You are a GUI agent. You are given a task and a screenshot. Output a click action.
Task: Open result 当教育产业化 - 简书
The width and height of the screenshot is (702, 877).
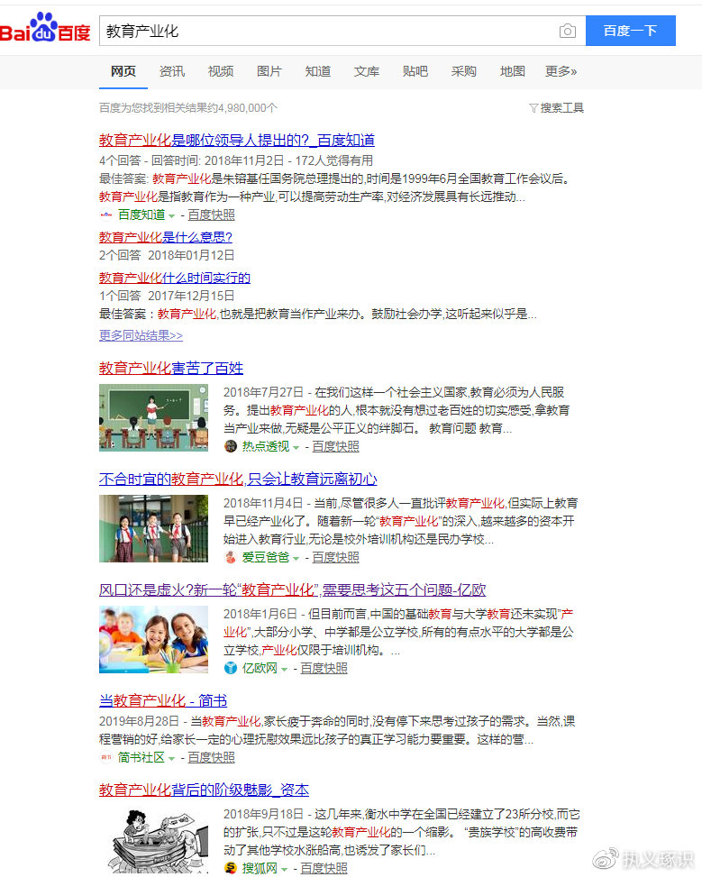point(163,700)
